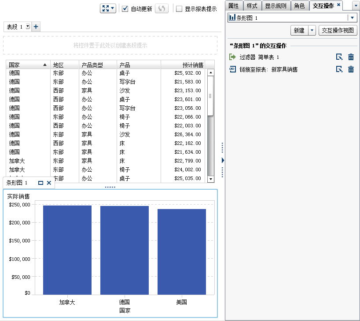Switch to the 角色 tab
Screen dimensions: 360x321
[x=300, y=6]
